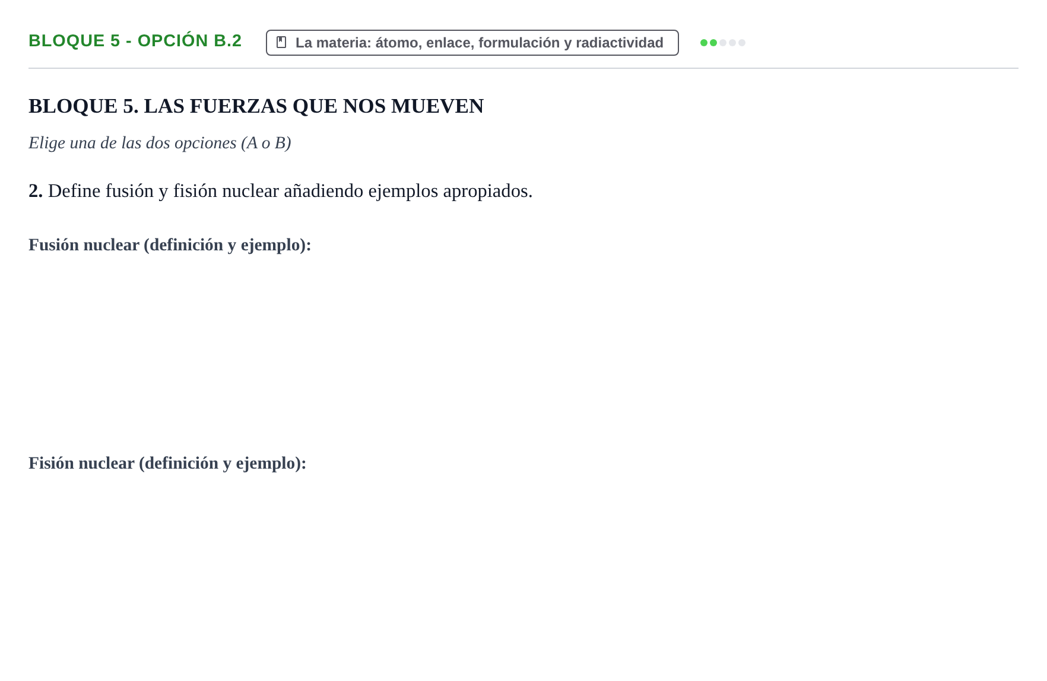Click 'Elige una de las dos opciones (A o B)'

(160, 143)
